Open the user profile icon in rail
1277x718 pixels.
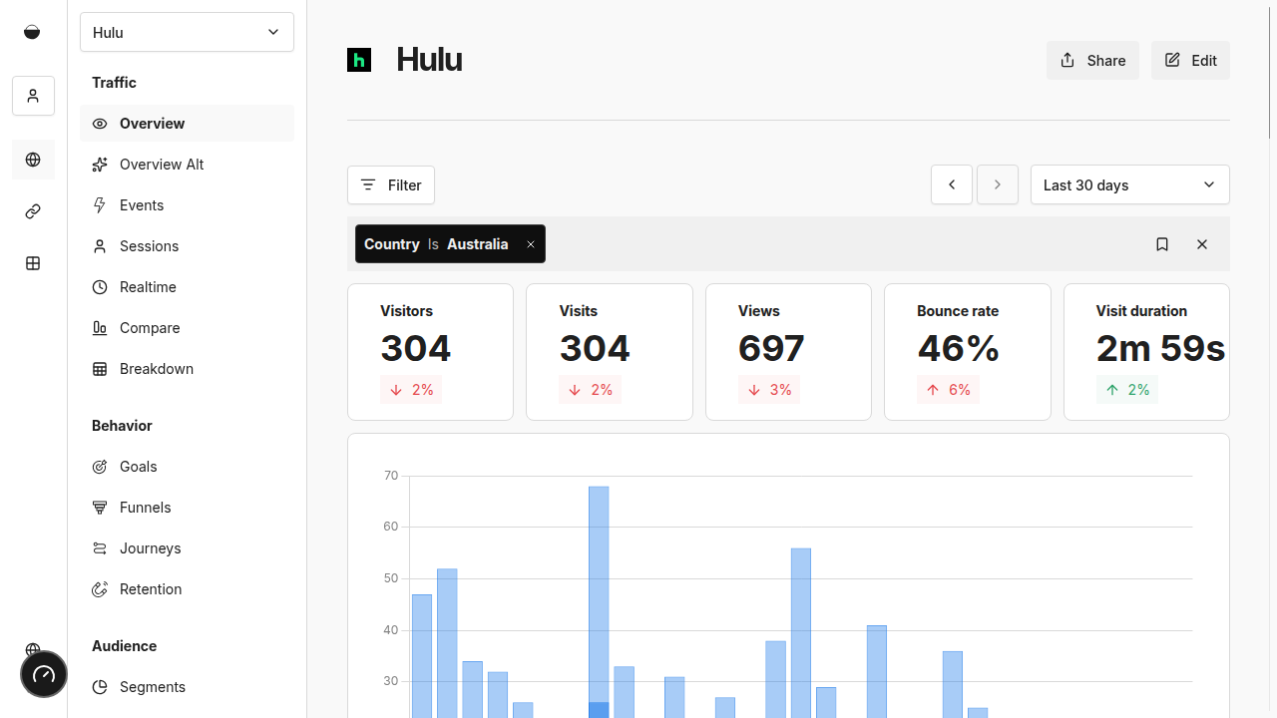point(33,96)
